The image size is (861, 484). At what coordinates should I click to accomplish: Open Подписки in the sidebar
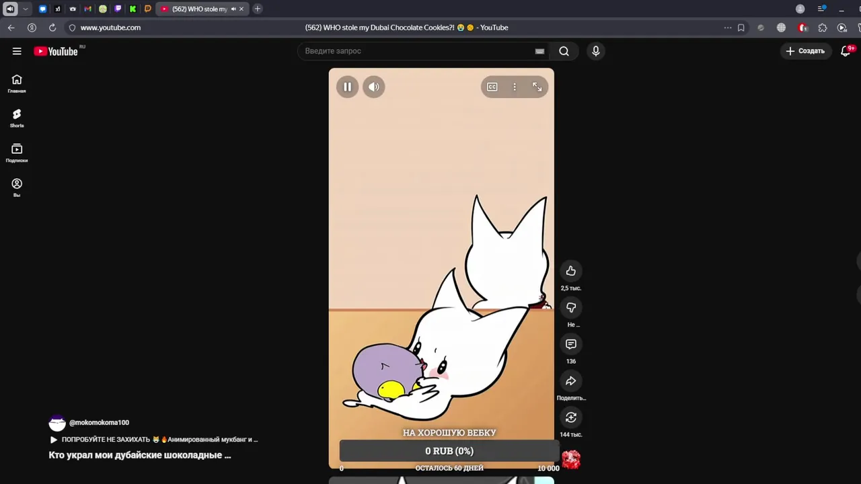[17, 153]
